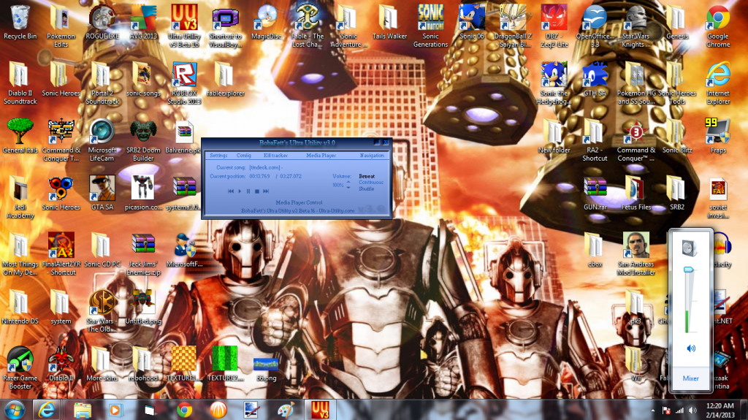Screen dimensions: 748x420
Task: Open SRB2 Doom Builder
Action: 143,140
